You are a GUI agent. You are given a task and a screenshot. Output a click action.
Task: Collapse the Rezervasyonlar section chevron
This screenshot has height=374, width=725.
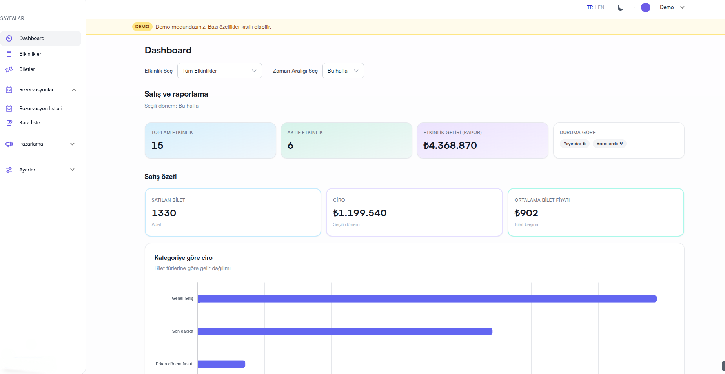tap(74, 90)
